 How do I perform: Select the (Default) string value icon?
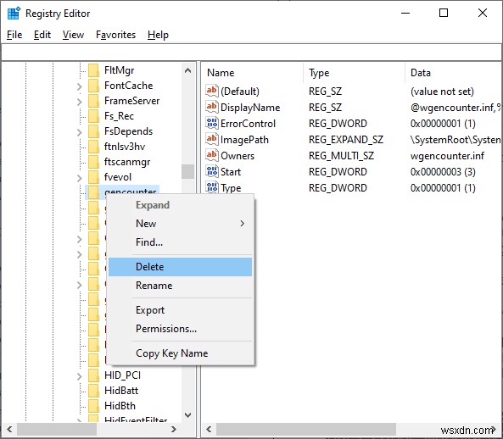pos(212,91)
